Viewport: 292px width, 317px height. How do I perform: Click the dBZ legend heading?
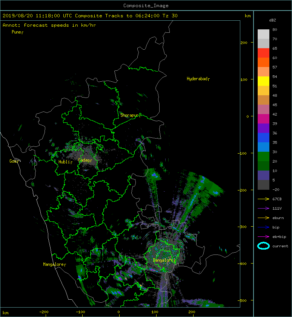point(272,20)
